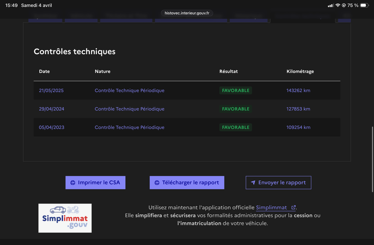The height and width of the screenshot is (245, 374).
Task: Open the Simplimmat hyperlink in the text
Action: [x=272, y=208]
